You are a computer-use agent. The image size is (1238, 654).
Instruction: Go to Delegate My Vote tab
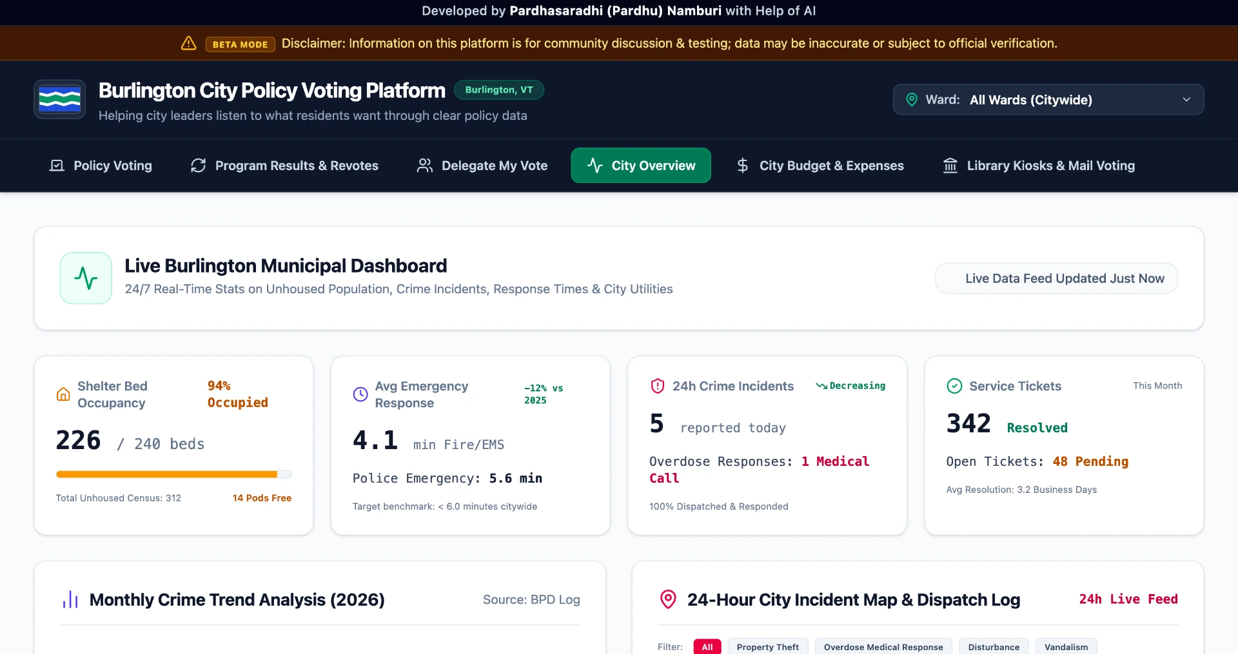click(x=482, y=166)
